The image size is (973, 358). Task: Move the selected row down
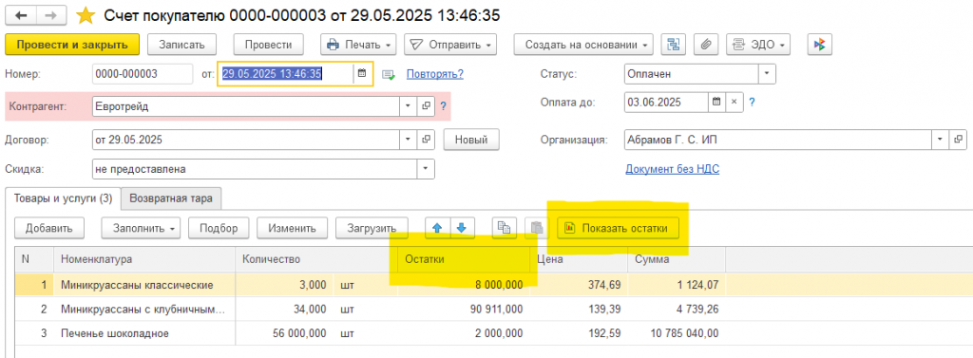(x=461, y=228)
